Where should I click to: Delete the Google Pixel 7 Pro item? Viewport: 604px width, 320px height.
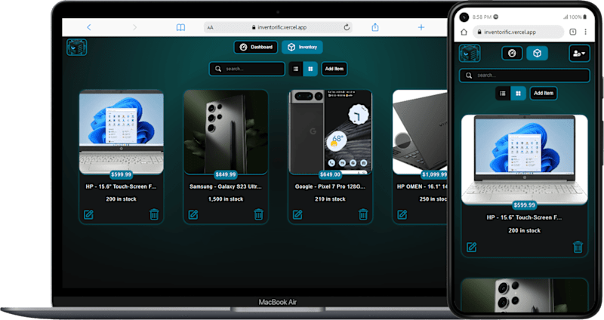[363, 214]
